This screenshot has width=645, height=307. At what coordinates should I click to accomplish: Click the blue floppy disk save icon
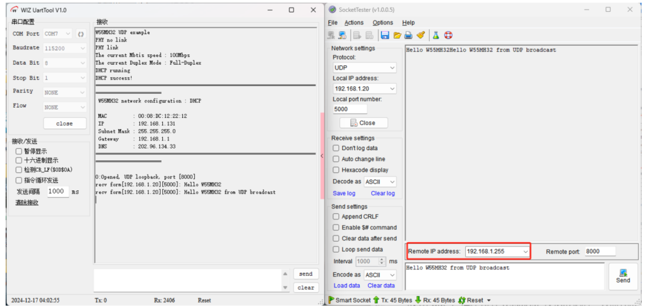pos(385,35)
